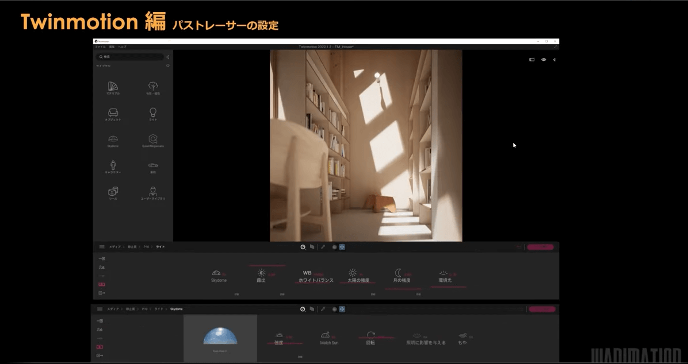The image size is (688, 364).
Task: Click the 露出 (Exposure) setting icon
Action: [x=262, y=273]
